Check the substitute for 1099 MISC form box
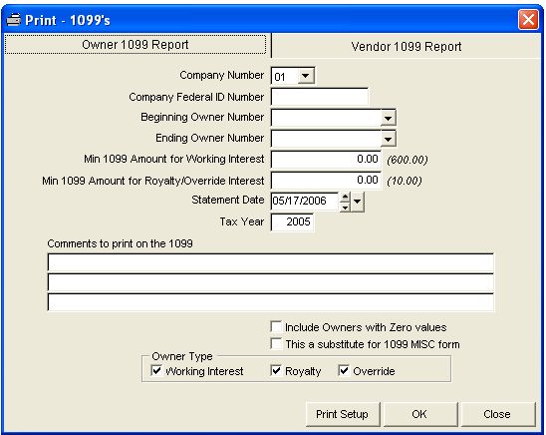546x435 pixels. tap(276, 343)
